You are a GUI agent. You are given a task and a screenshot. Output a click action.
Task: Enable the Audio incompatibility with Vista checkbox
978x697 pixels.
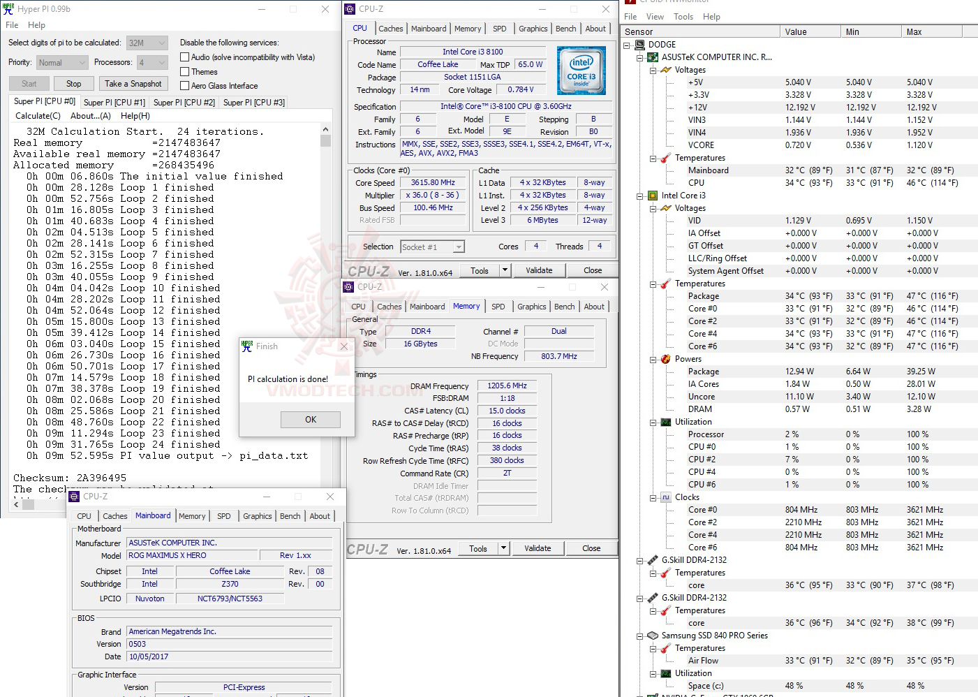tap(185, 57)
